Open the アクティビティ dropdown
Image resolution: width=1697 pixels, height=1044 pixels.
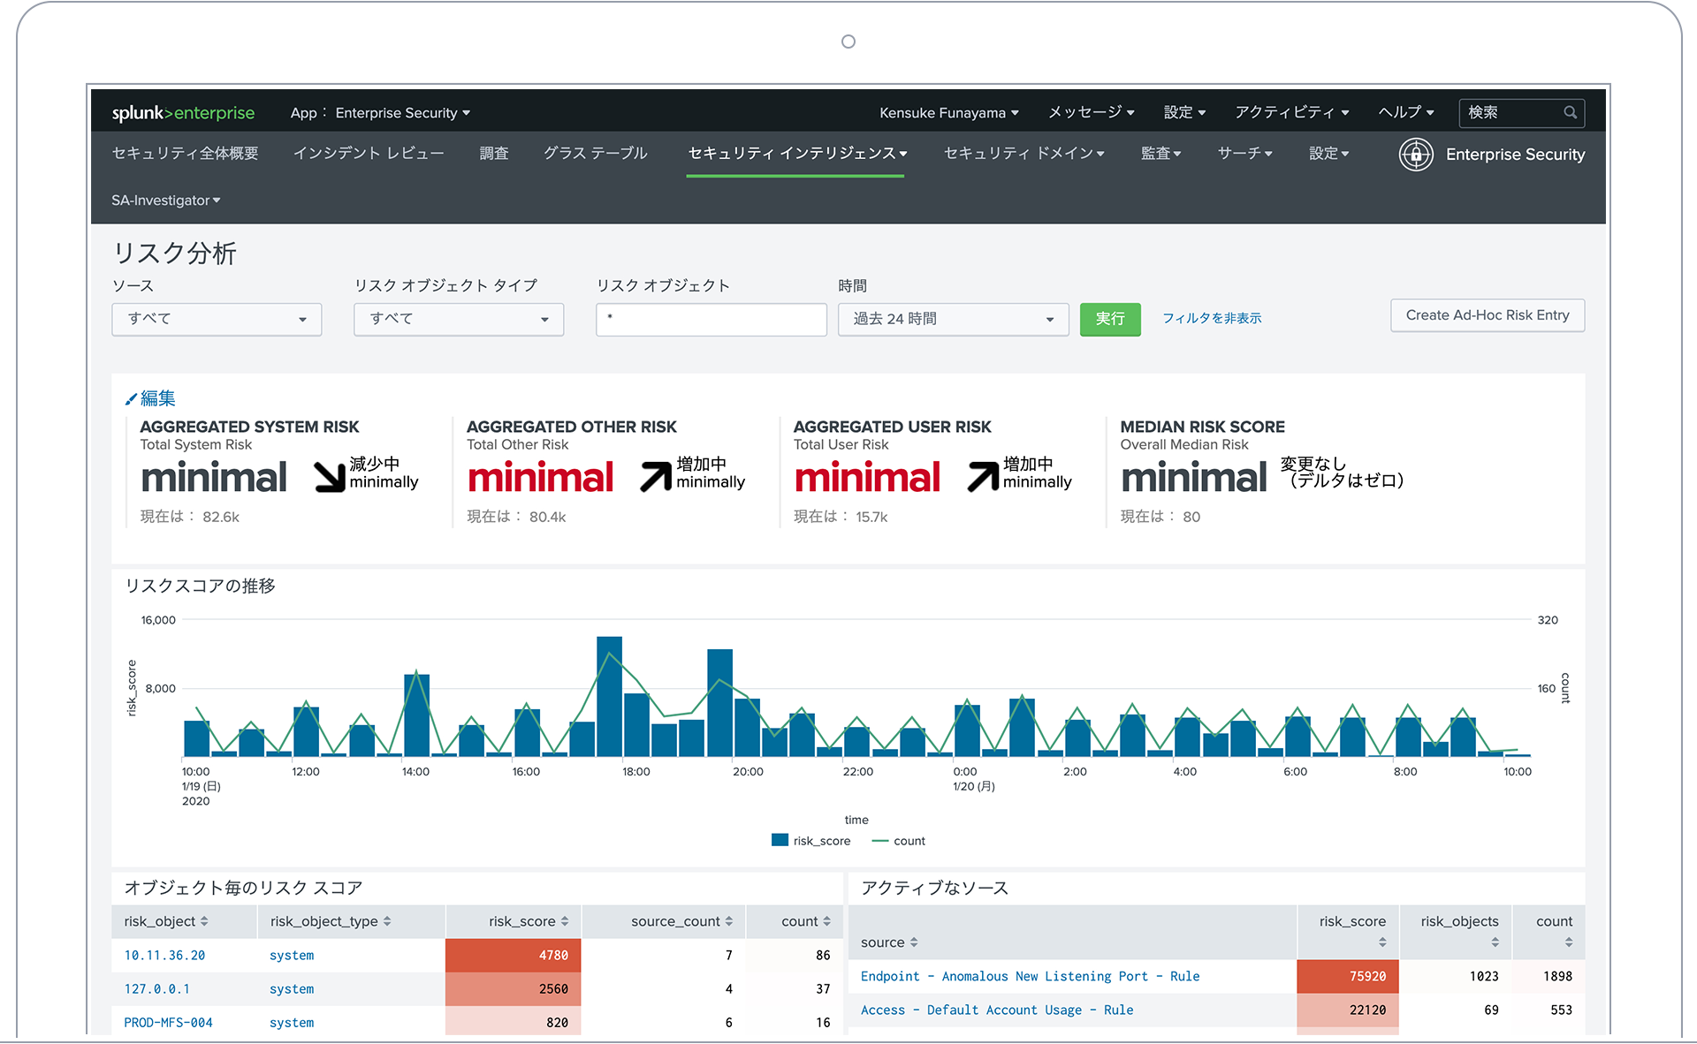click(1292, 113)
